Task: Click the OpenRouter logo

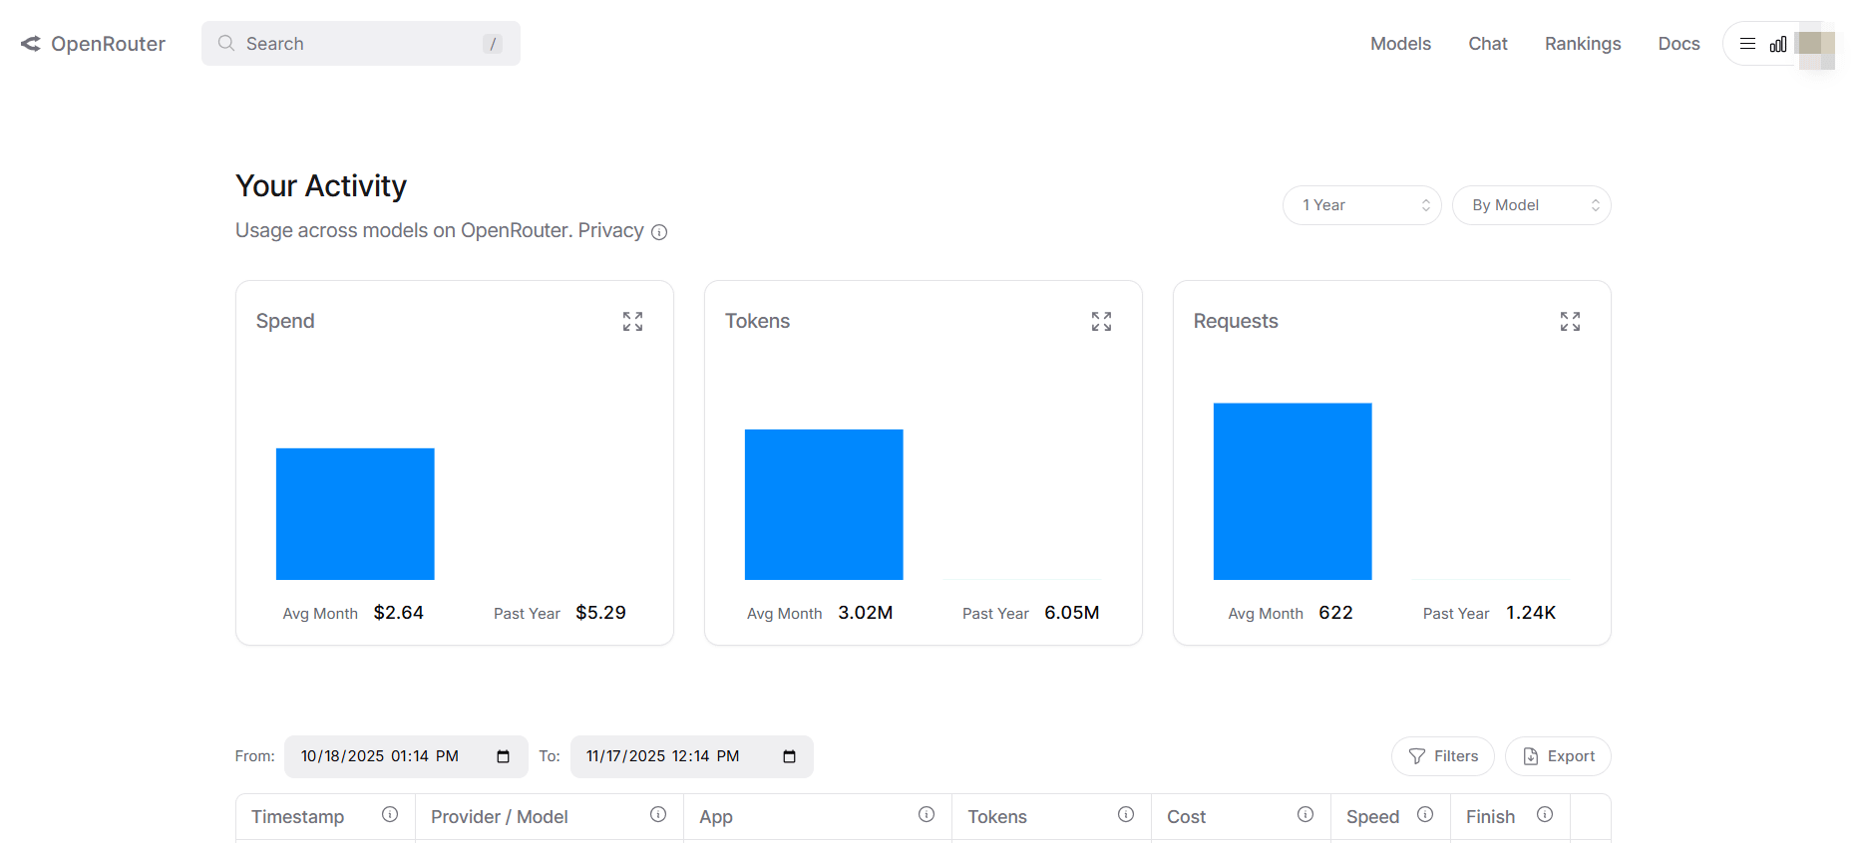Action: [x=93, y=44]
